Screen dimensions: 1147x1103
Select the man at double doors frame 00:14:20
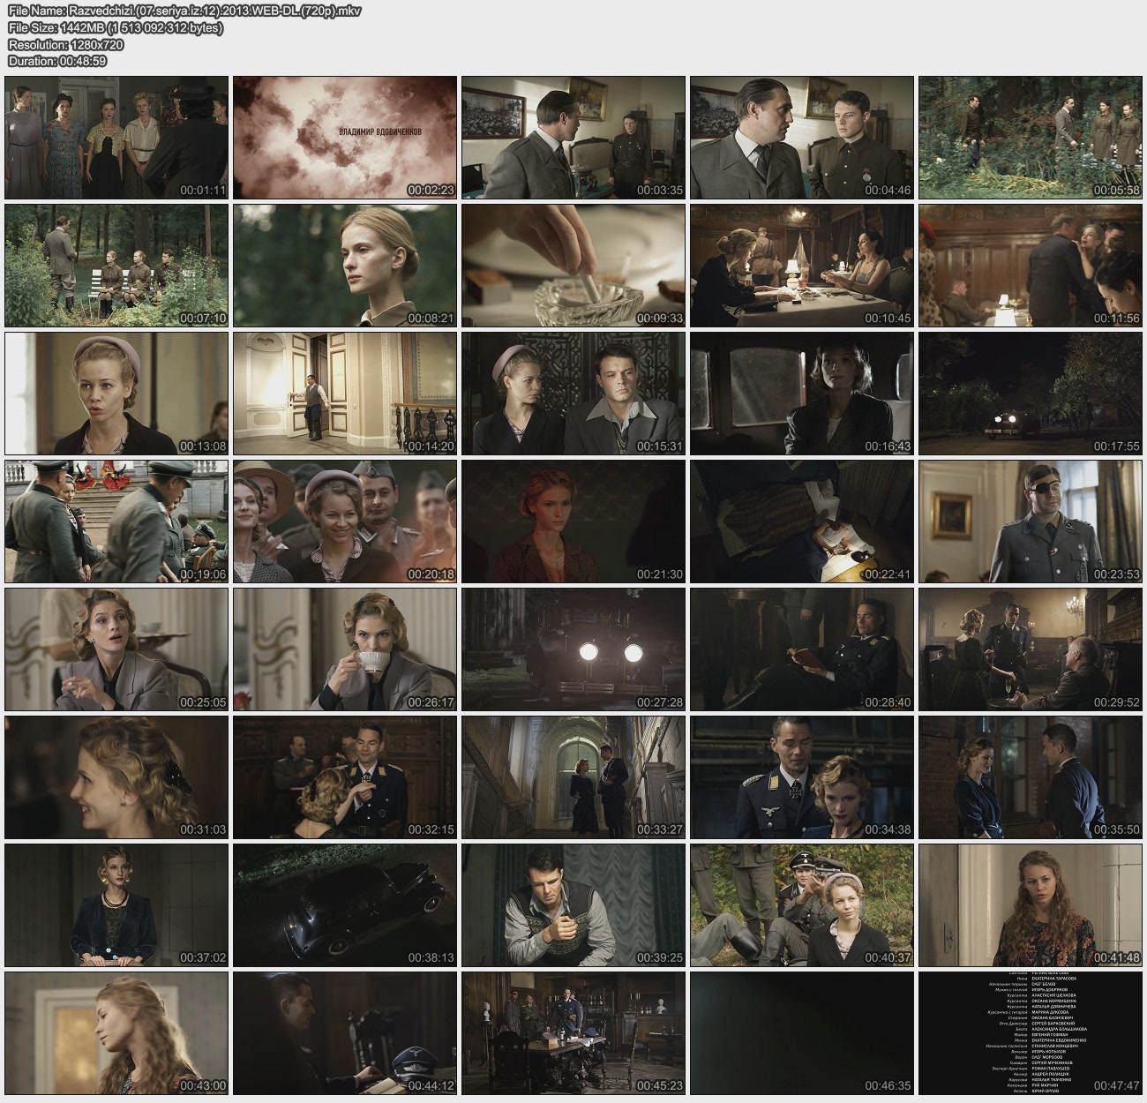click(x=345, y=393)
